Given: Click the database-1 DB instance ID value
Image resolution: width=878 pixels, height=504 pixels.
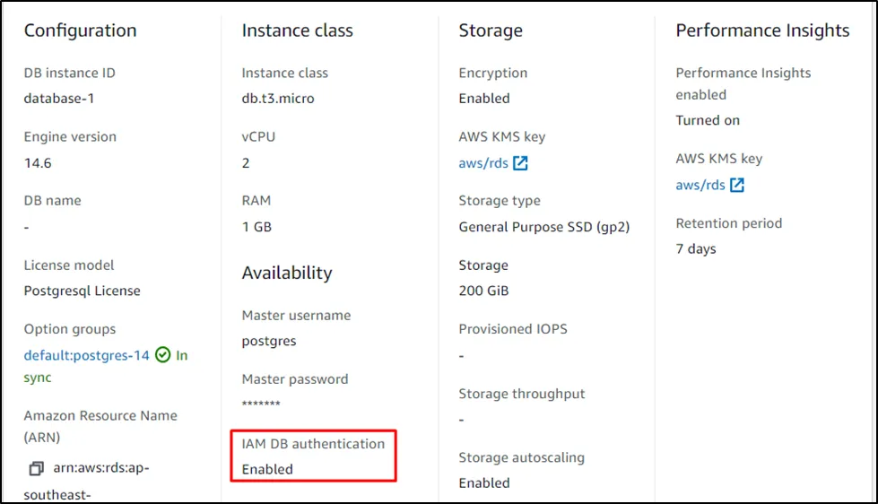Looking at the screenshot, I should pyautogui.click(x=58, y=99).
